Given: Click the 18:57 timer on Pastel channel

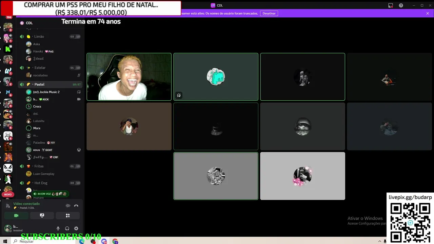Looking at the screenshot, I should tap(77, 84).
